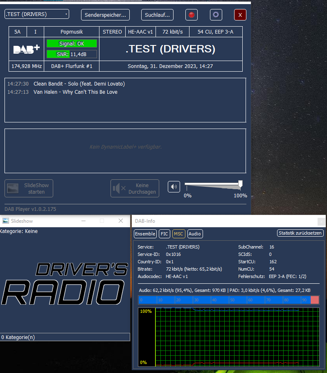Reset statistics with Statistik zurücksetzen
The height and width of the screenshot is (373, 327).
click(300, 233)
